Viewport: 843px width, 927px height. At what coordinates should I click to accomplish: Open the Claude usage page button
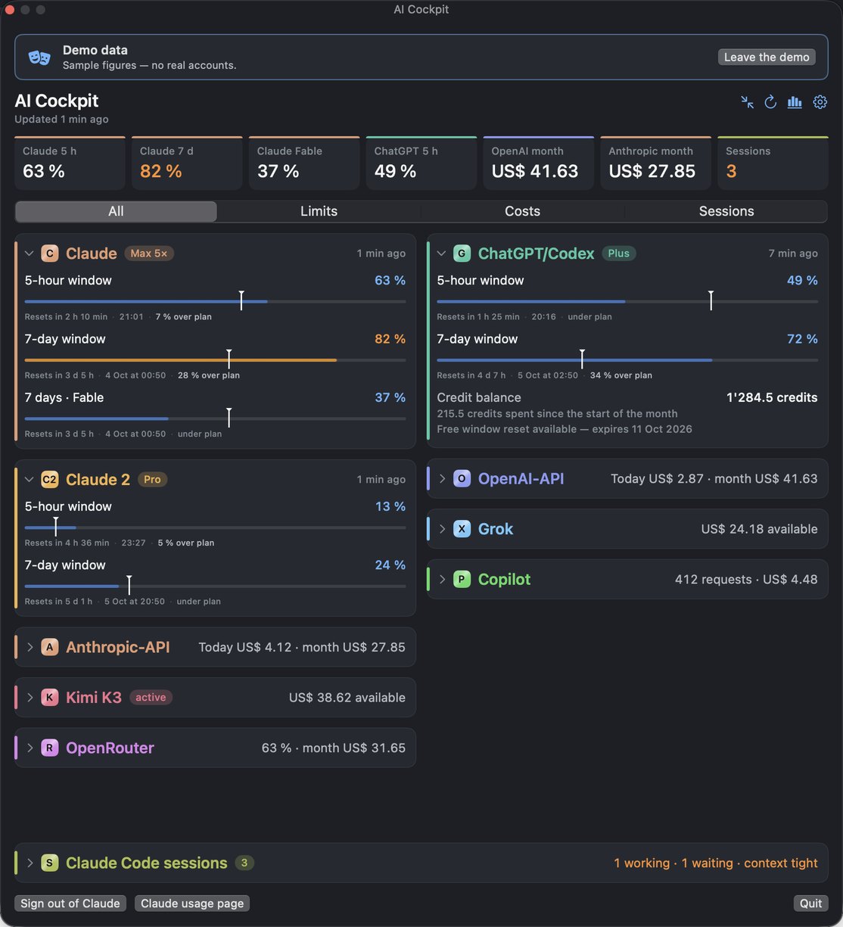click(192, 904)
